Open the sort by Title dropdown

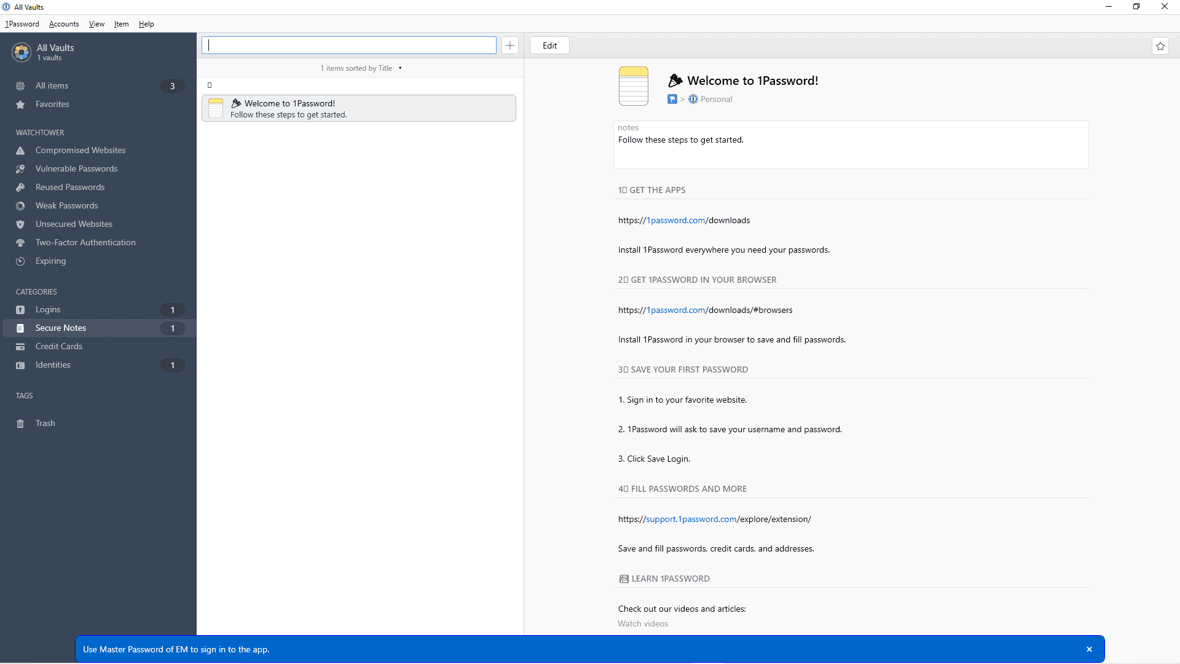[x=361, y=68]
